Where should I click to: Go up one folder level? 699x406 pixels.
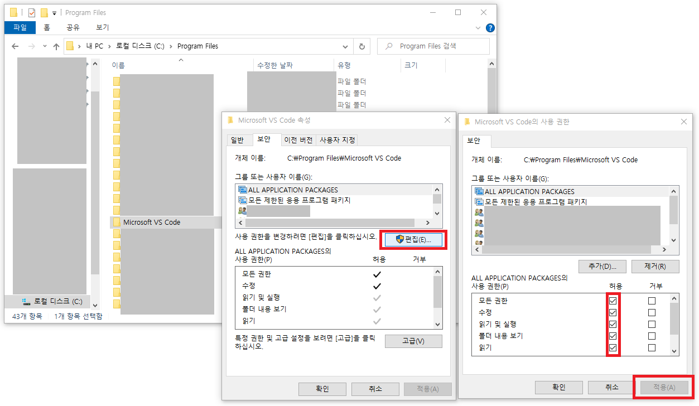56,46
